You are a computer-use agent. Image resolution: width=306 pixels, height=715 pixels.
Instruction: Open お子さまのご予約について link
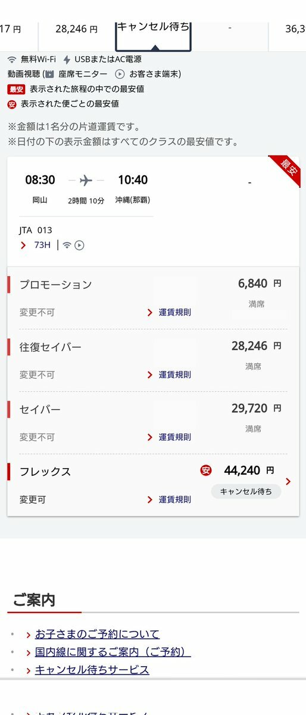(x=98, y=634)
